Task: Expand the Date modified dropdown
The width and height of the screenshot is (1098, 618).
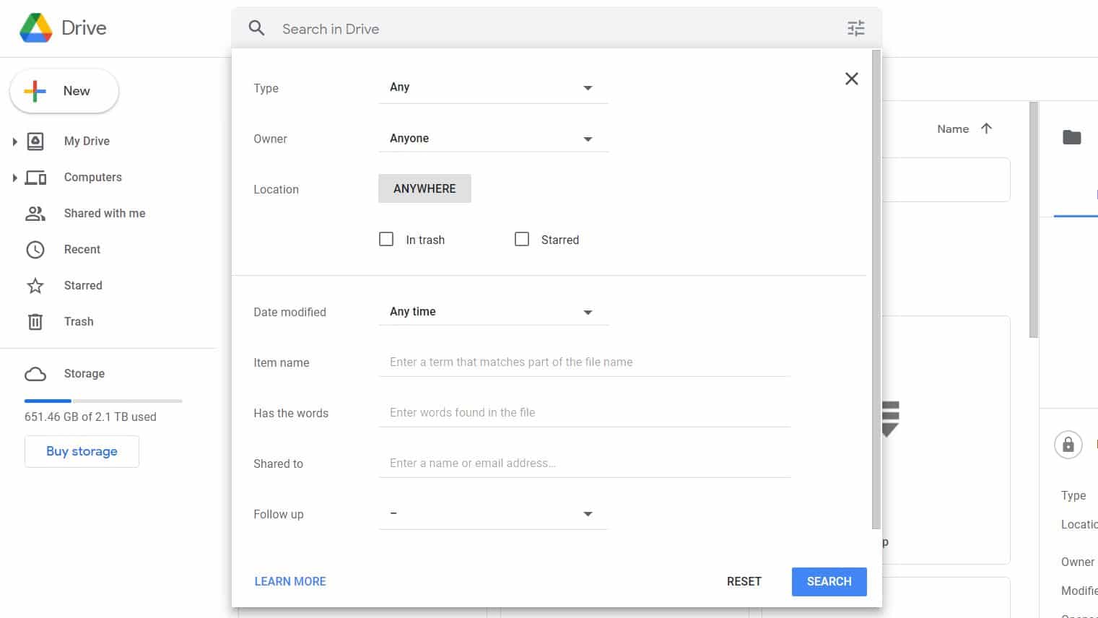Action: (493, 312)
